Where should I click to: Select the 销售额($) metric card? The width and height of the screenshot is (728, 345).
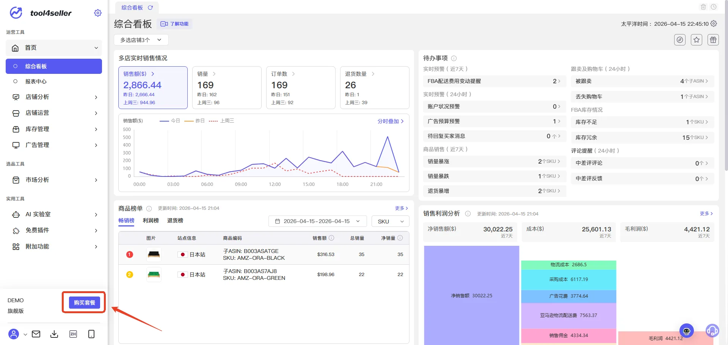tap(153, 87)
